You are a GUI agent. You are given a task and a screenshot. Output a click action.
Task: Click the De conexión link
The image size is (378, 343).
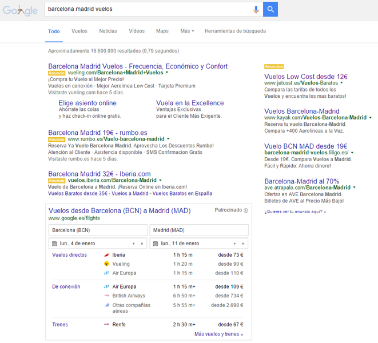coord(66,286)
